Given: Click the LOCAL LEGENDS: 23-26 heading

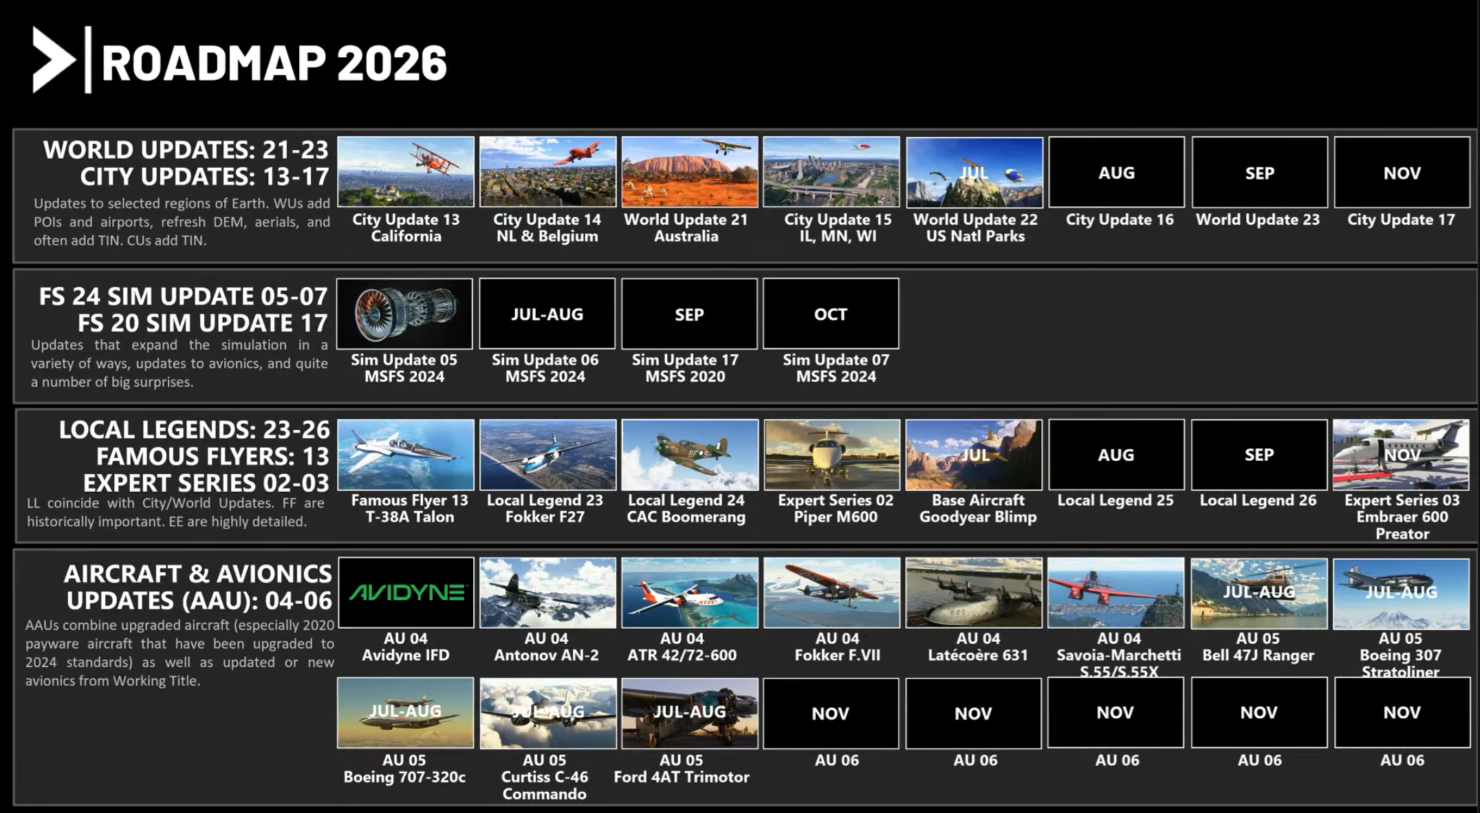Looking at the screenshot, I should point(195,430).
